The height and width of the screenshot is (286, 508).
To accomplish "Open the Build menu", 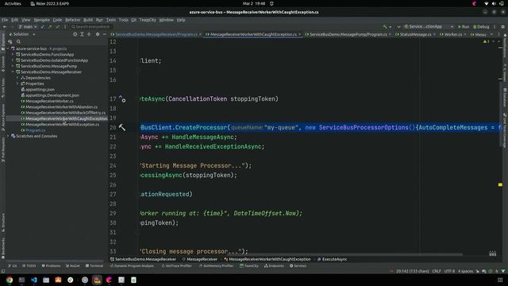I will tap(88, 20).
